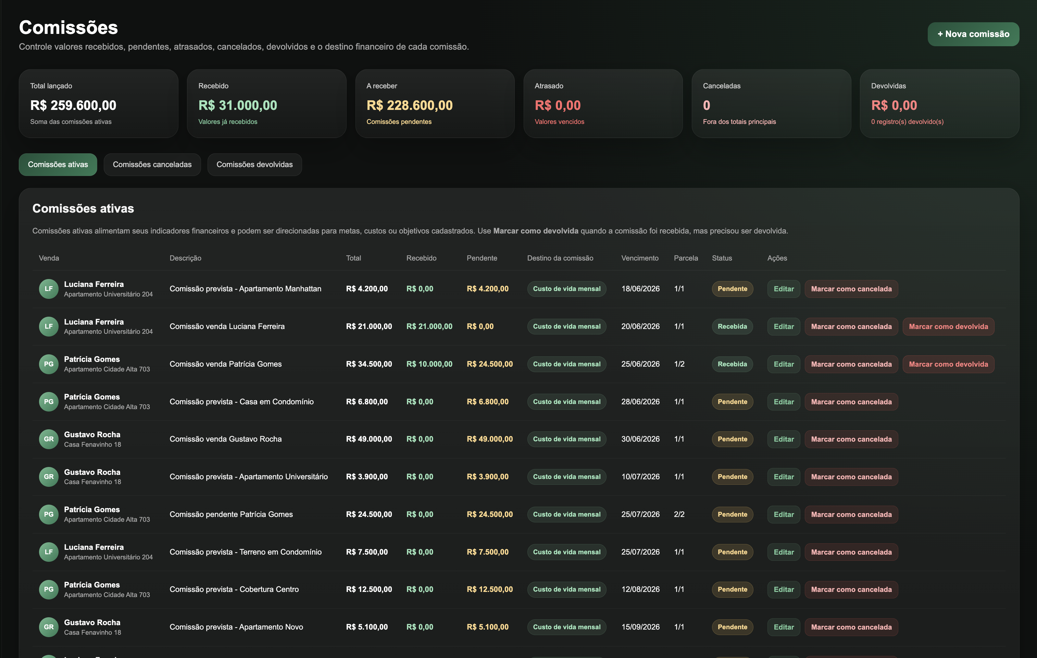Edit the Terreno em Condomínio commission

(x=783, y=552)
